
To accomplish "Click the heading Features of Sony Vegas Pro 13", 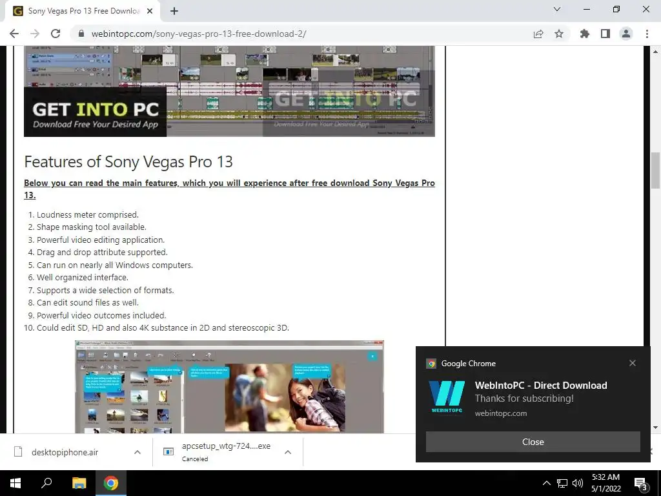I will pos(128,161).
